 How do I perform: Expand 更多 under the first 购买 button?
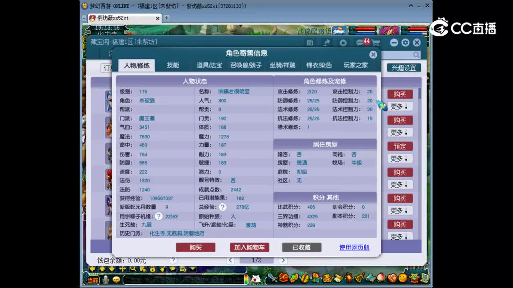tap(400, 106)
